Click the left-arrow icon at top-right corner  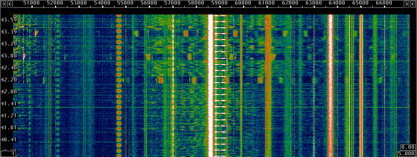click(x=413, y=4)
